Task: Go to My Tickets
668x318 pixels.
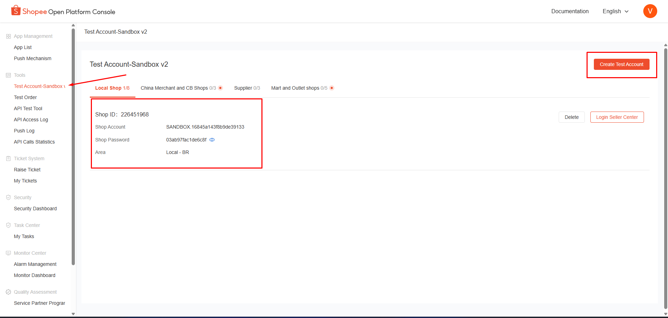Action: (x=25, y=181)
